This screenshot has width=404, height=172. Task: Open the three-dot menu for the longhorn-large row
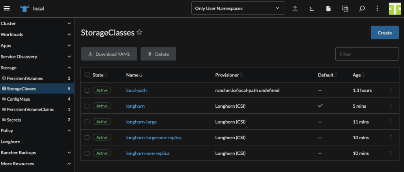tap(391, 122)
